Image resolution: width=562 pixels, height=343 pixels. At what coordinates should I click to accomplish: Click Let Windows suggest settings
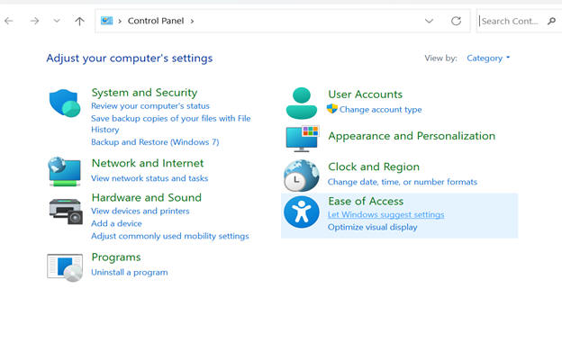pyautogui.click(x=385, y=214)
